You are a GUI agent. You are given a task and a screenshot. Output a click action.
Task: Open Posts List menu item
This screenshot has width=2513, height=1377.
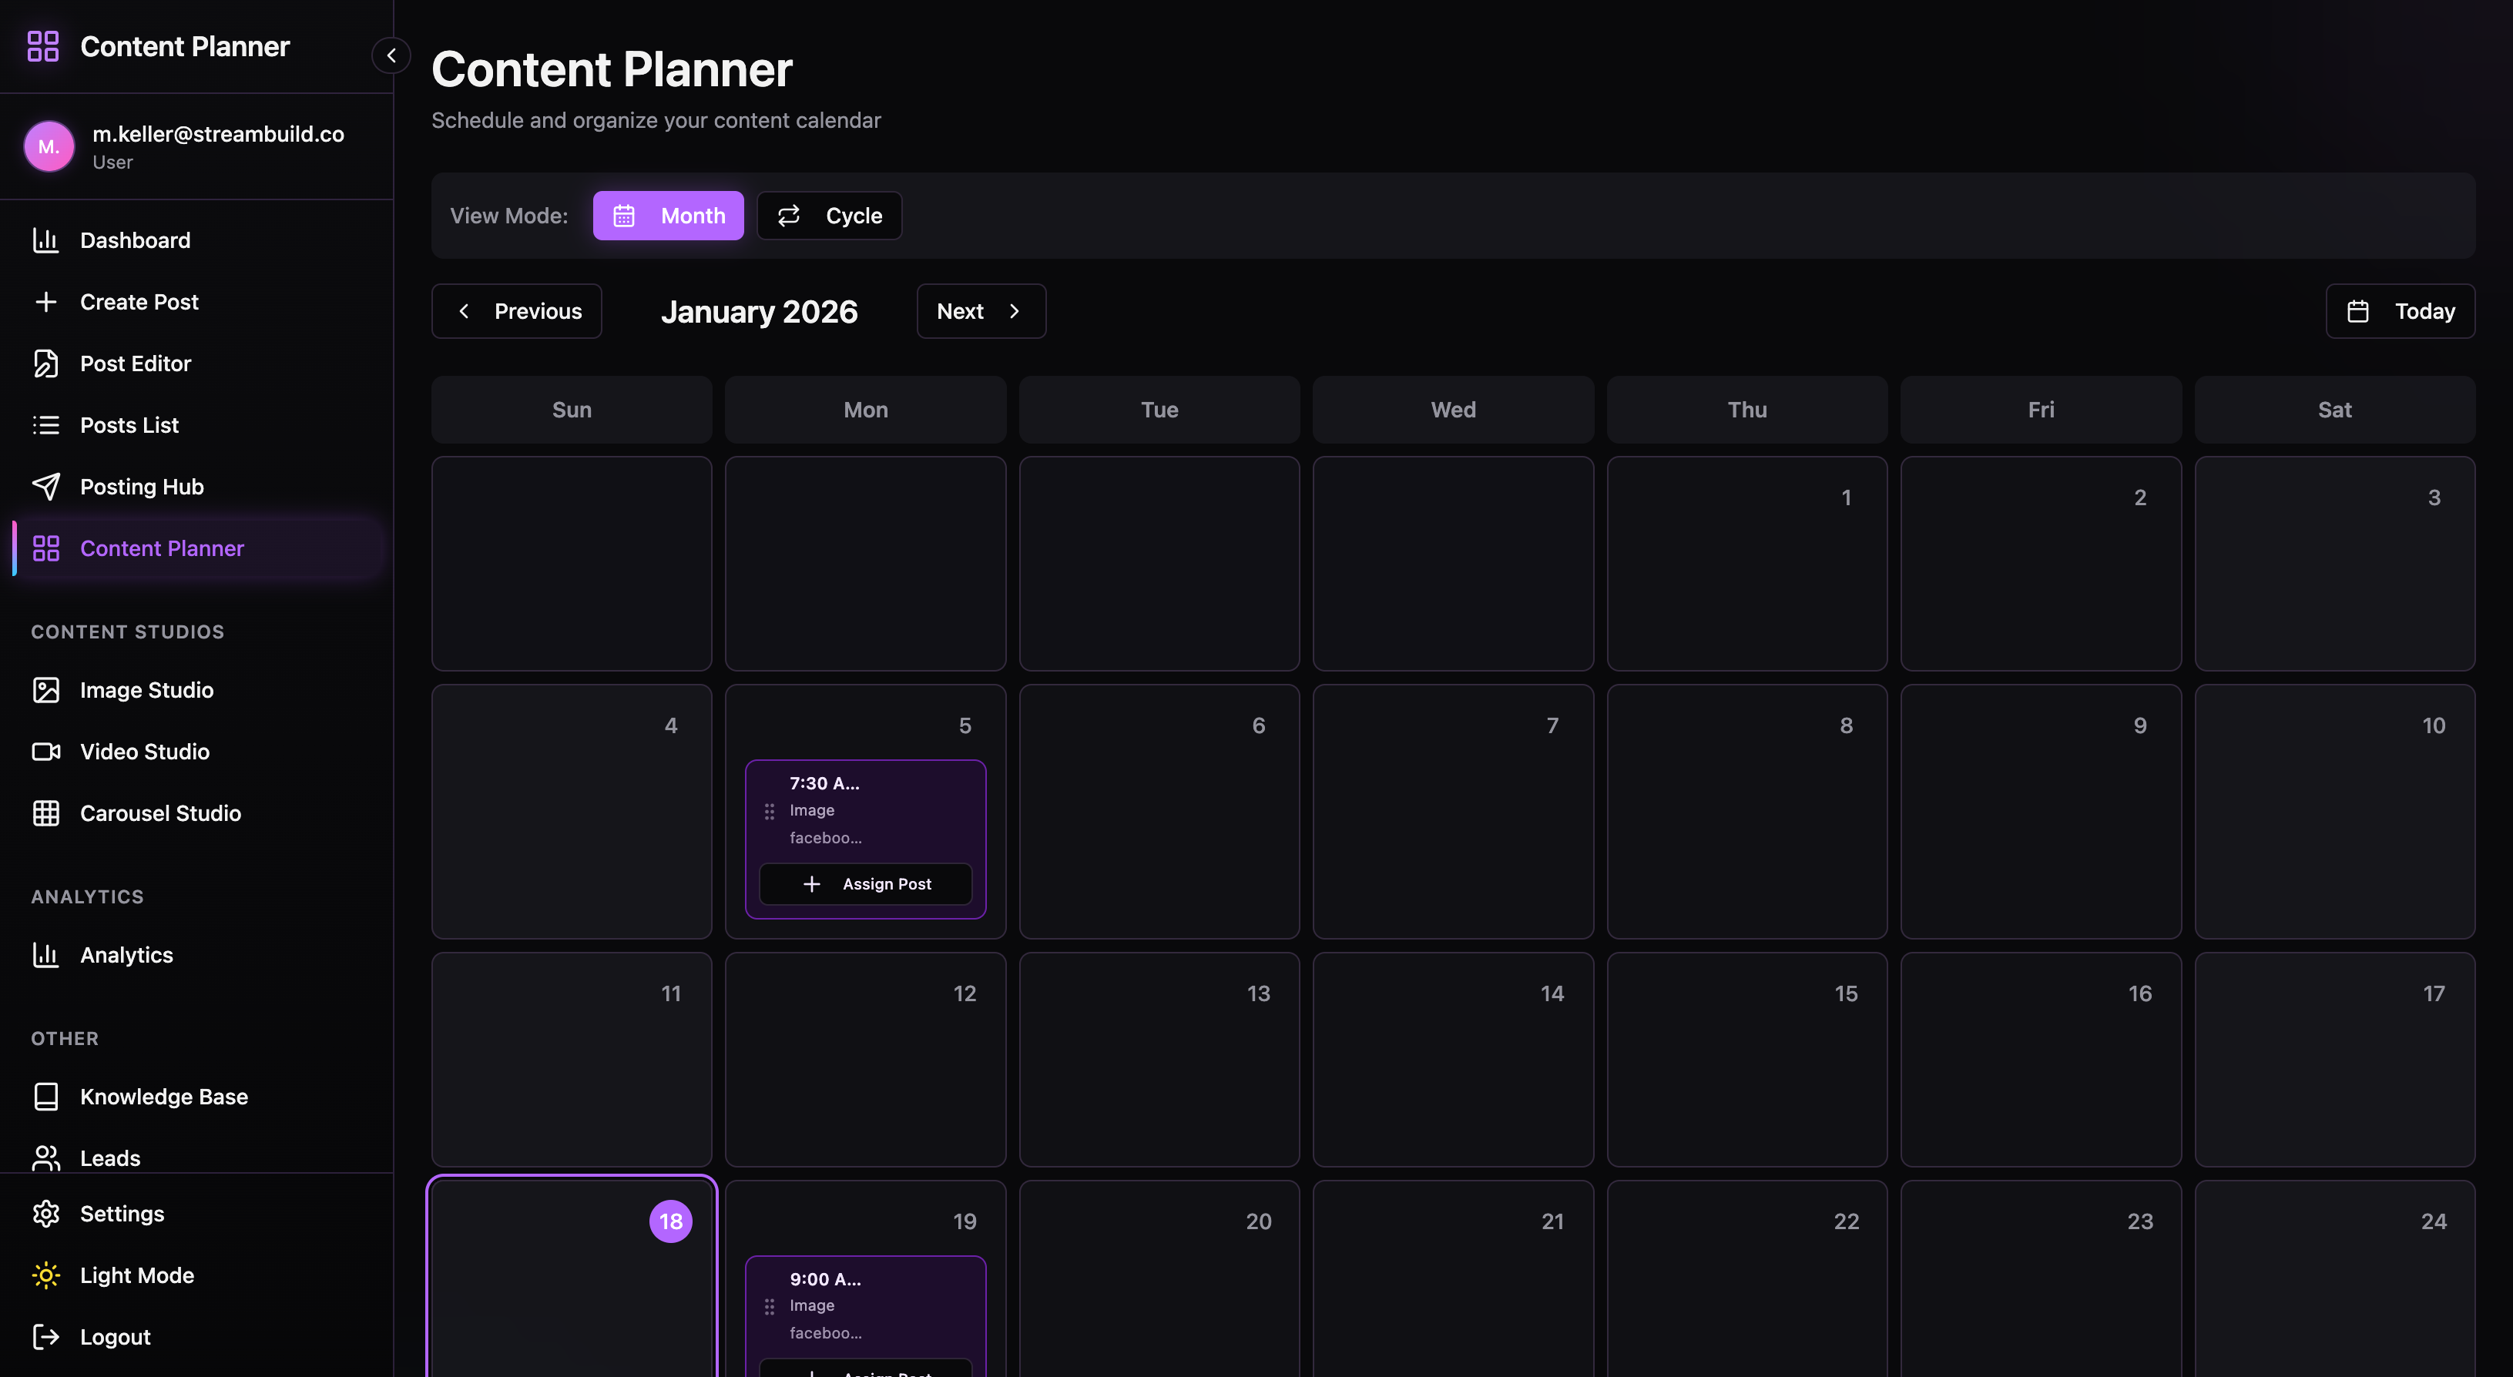[129, 425]
